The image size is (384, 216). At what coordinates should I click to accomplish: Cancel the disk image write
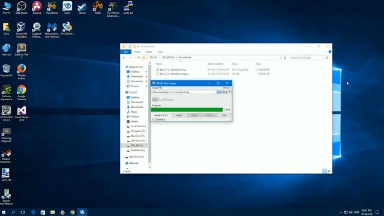[179, 115]
